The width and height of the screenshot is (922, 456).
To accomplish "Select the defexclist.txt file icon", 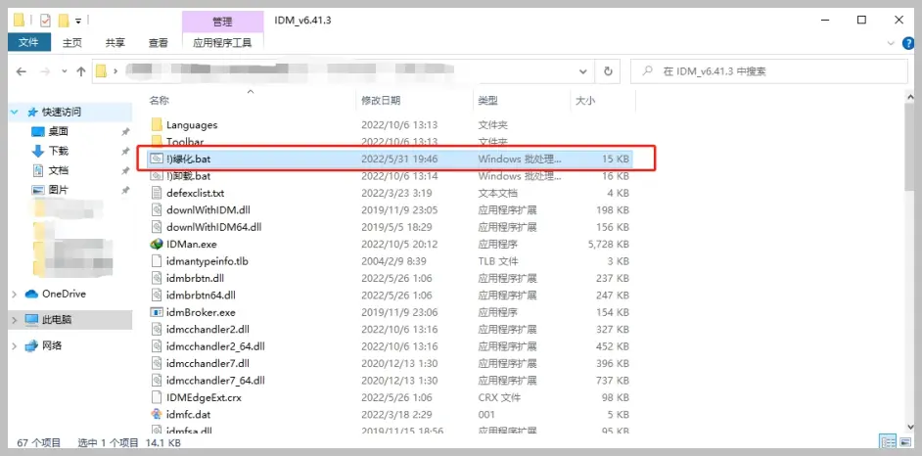I will click(157, 193).
